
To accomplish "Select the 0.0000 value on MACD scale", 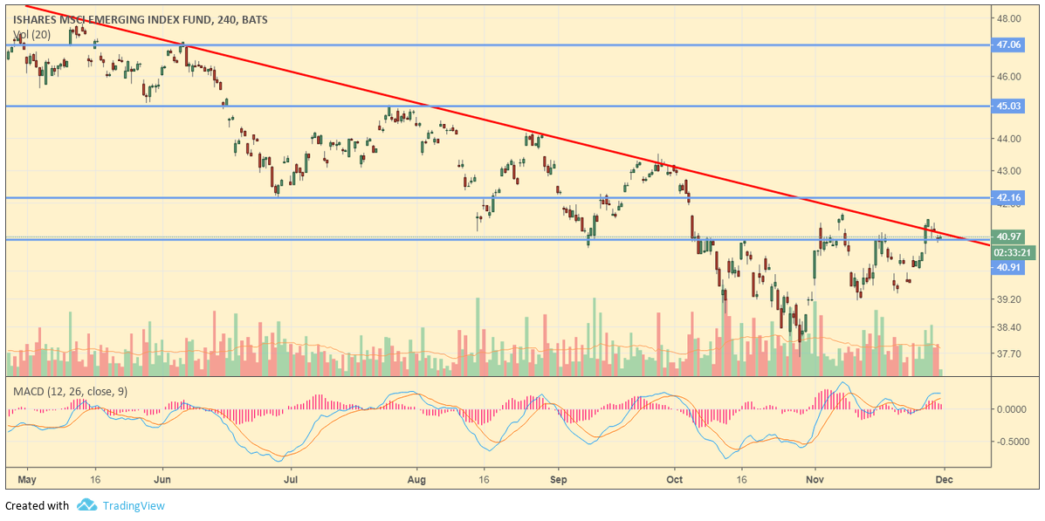I will (x=1011, y=409).
